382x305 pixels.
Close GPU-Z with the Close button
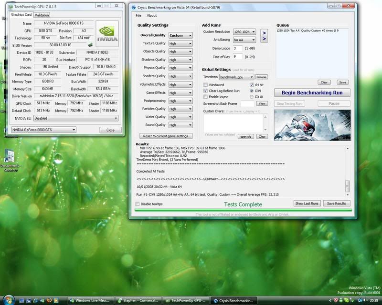pyautogui.click(x=110, y=130)
